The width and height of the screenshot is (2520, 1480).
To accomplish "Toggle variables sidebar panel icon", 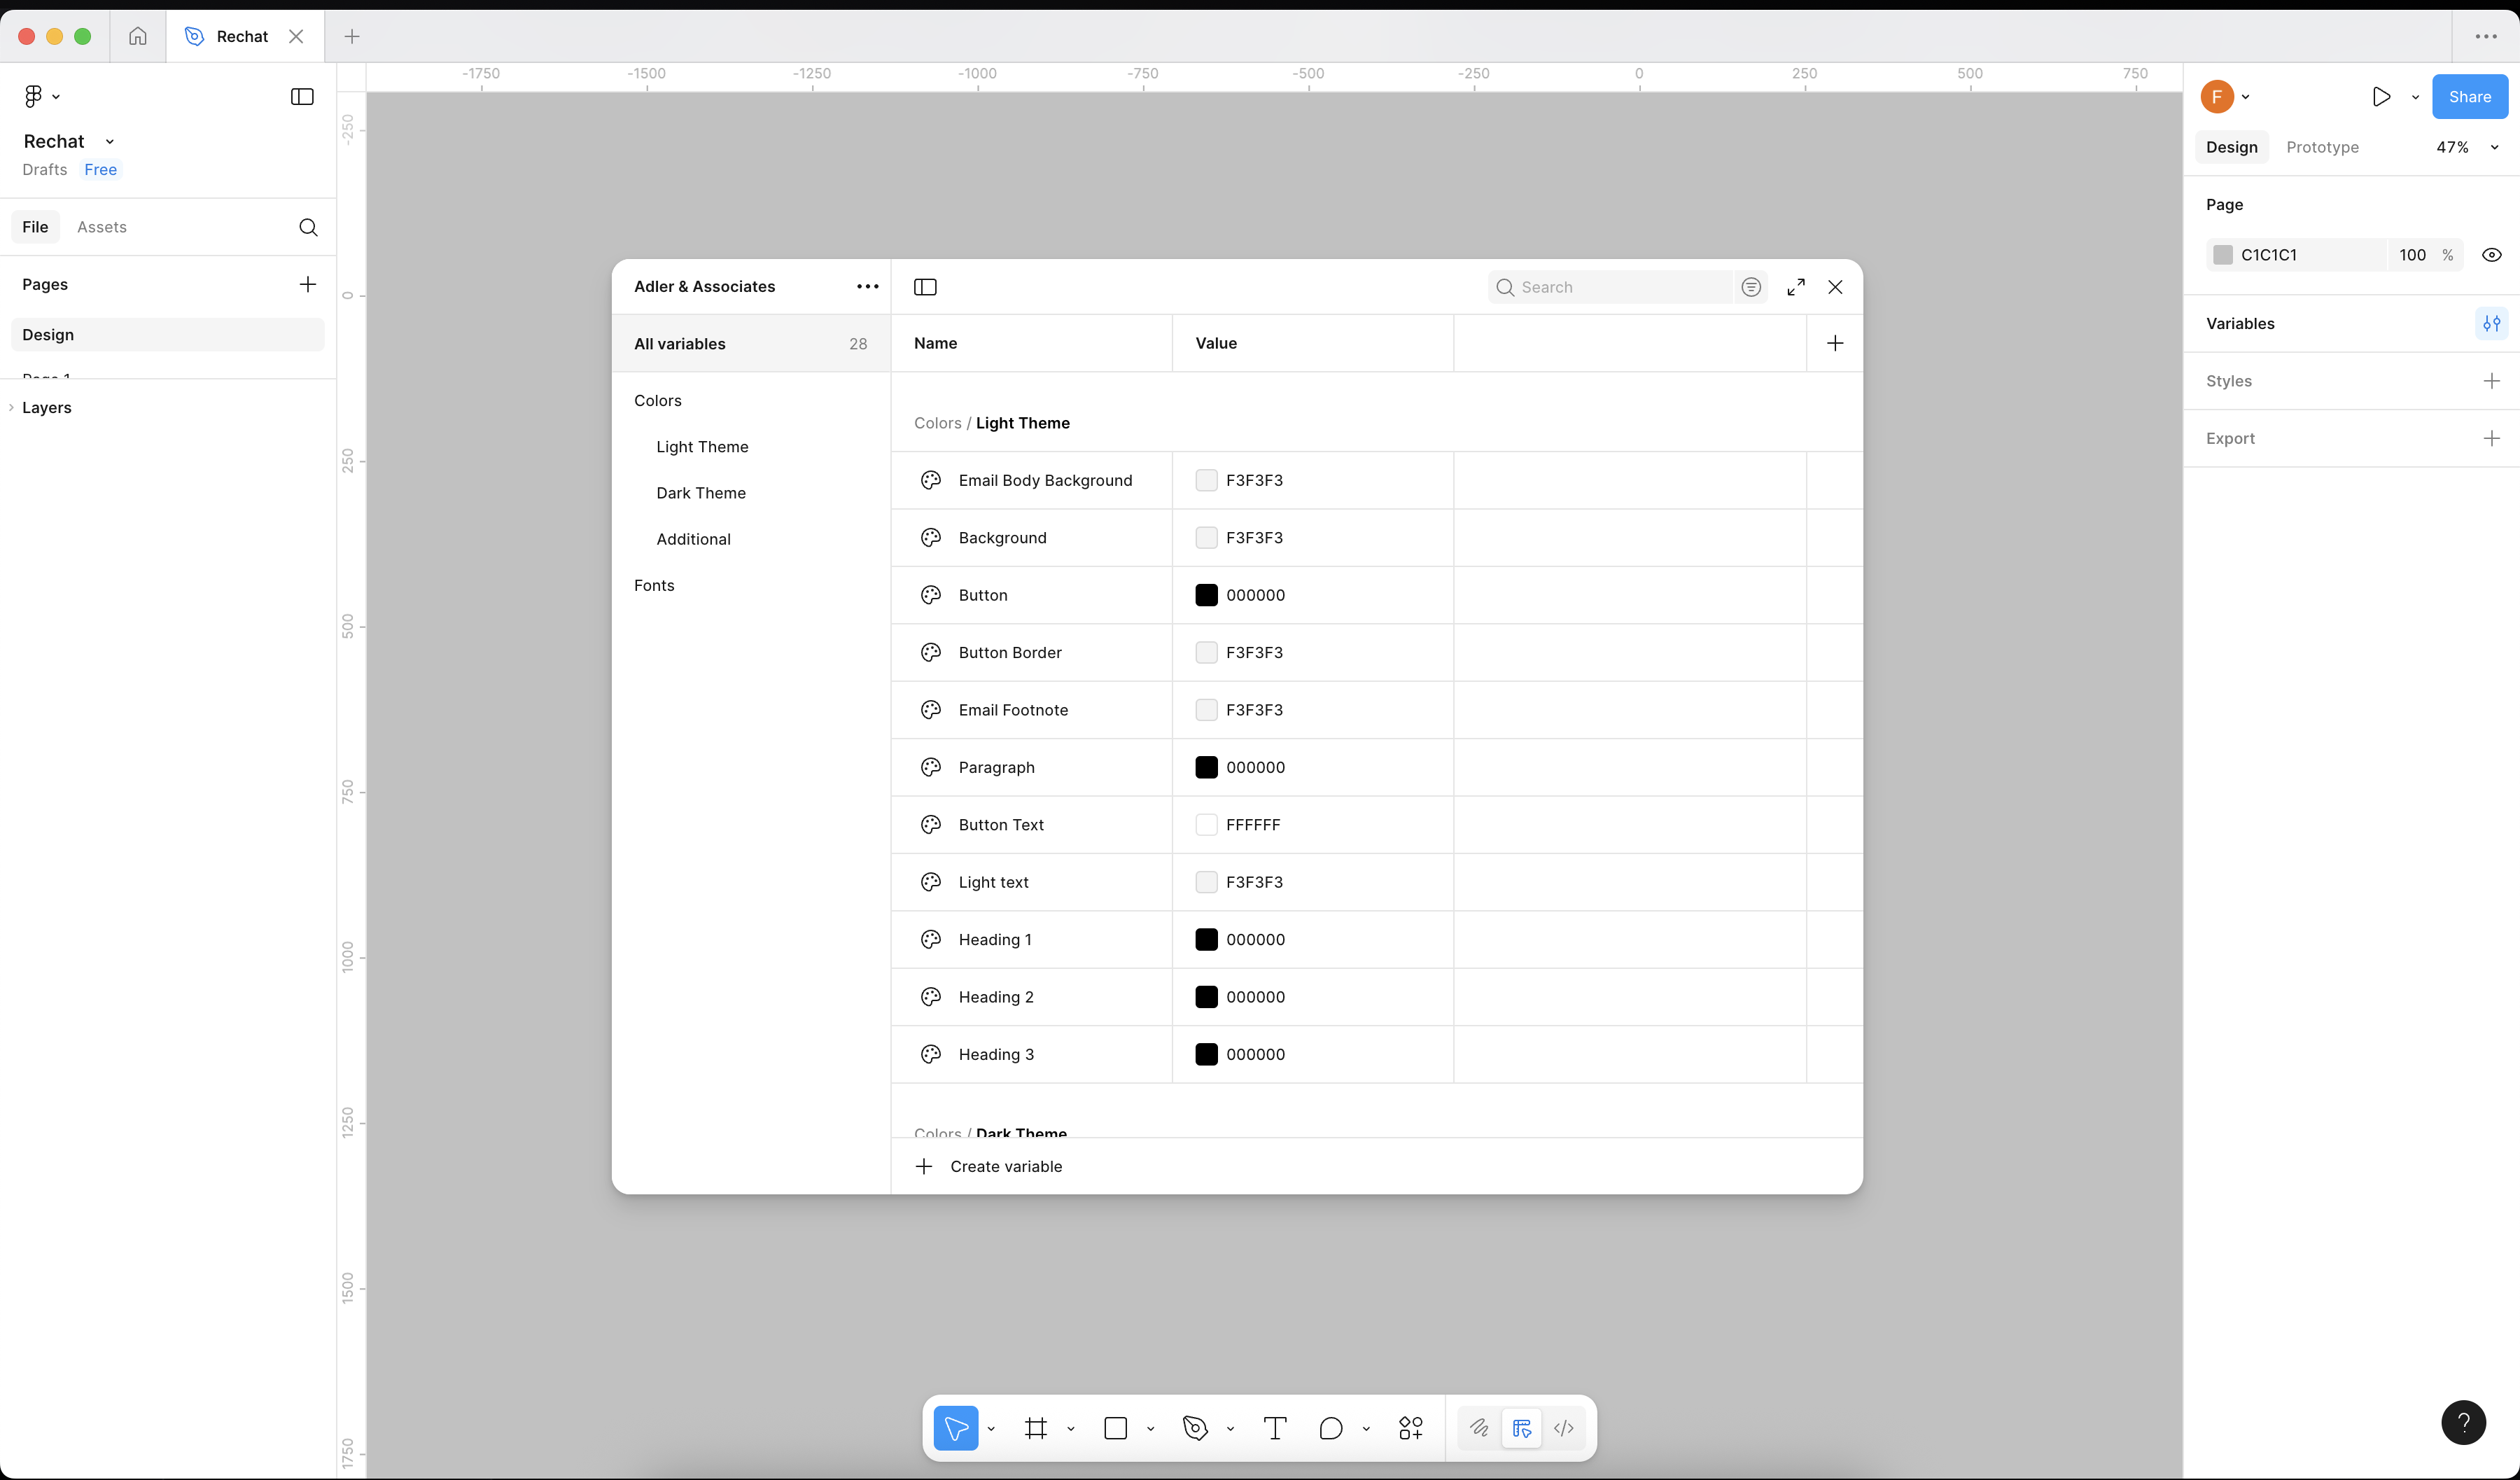I will pyautogui.click(x=925, y=287).
